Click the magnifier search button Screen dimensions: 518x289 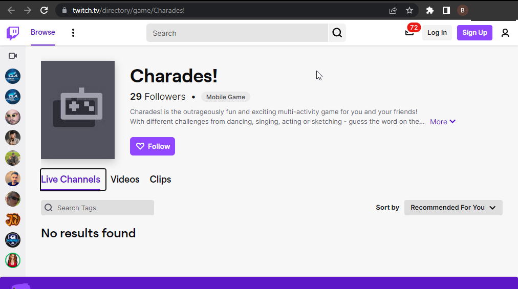pos(337,33)
